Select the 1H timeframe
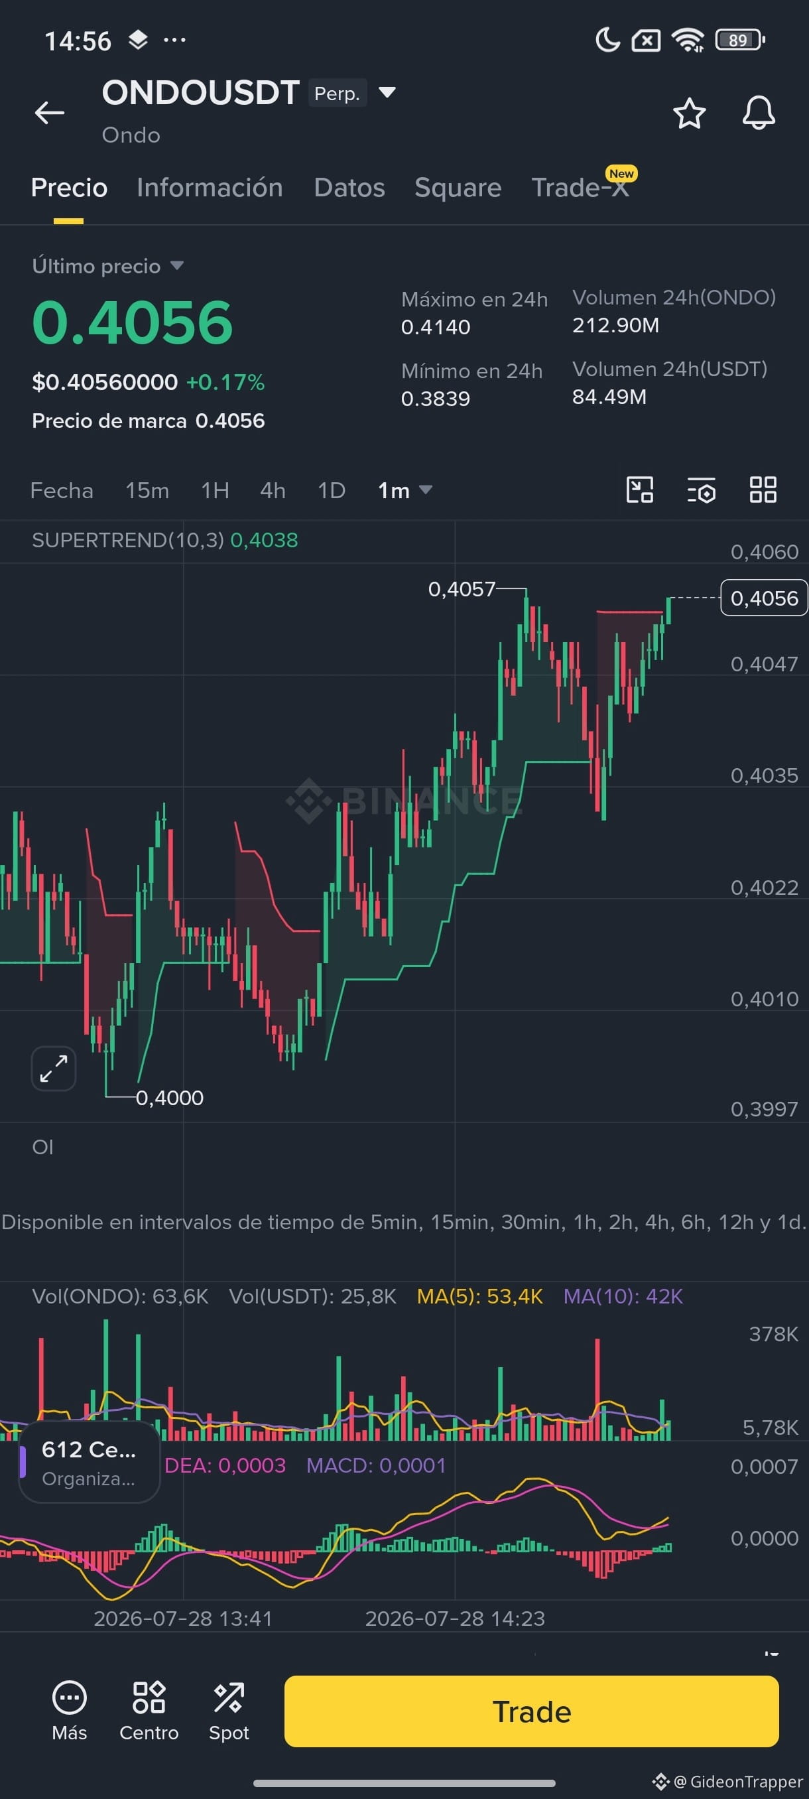The height and width of the screenshot is (1799, 809). 215,490
